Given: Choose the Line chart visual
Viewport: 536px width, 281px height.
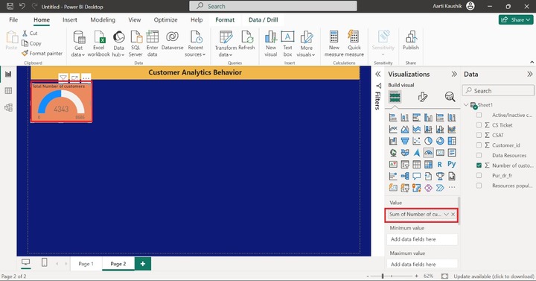Looking at the screenshot, I should click(x=393, y=130).
